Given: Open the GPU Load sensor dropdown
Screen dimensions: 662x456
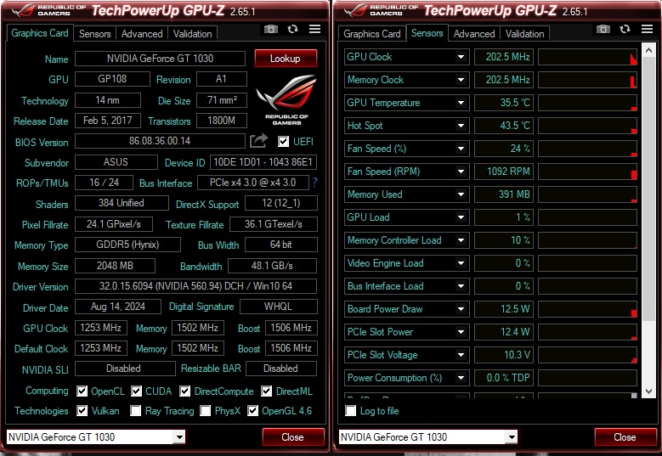Looking at the screenshot, I should click(x=461, y=217).
